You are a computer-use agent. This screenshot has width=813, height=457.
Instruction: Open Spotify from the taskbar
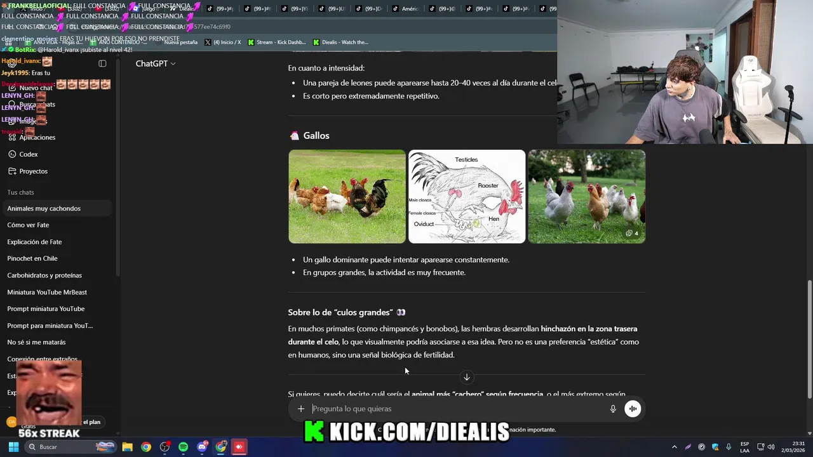(184, 447)
